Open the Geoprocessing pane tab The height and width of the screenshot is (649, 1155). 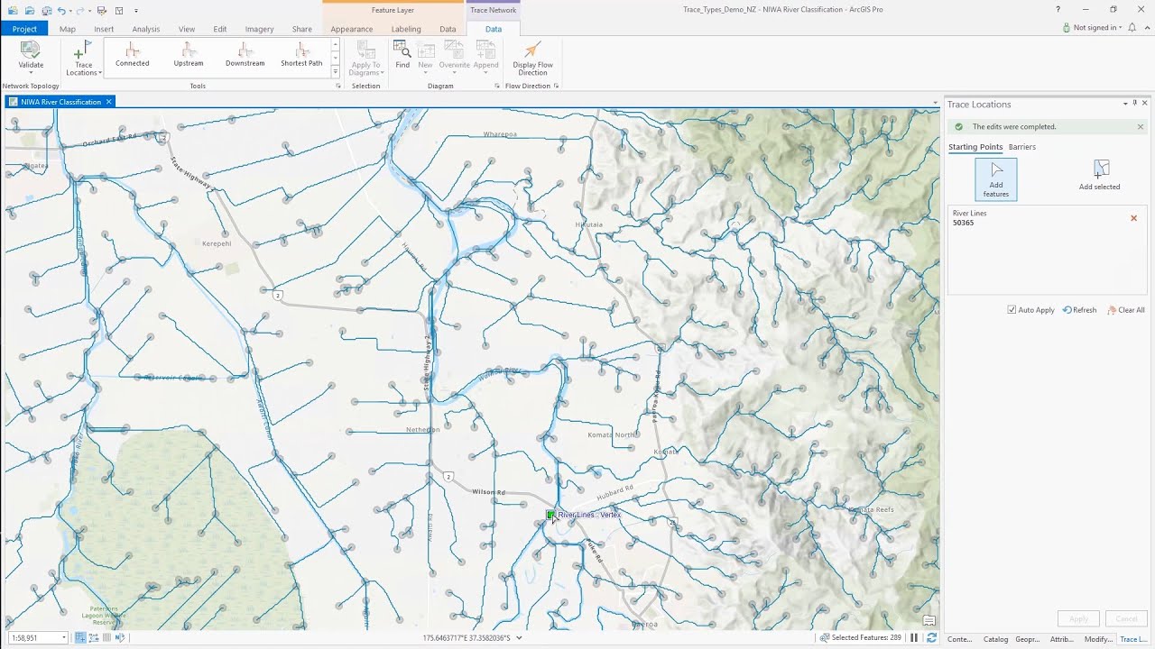coord(1028,639)
